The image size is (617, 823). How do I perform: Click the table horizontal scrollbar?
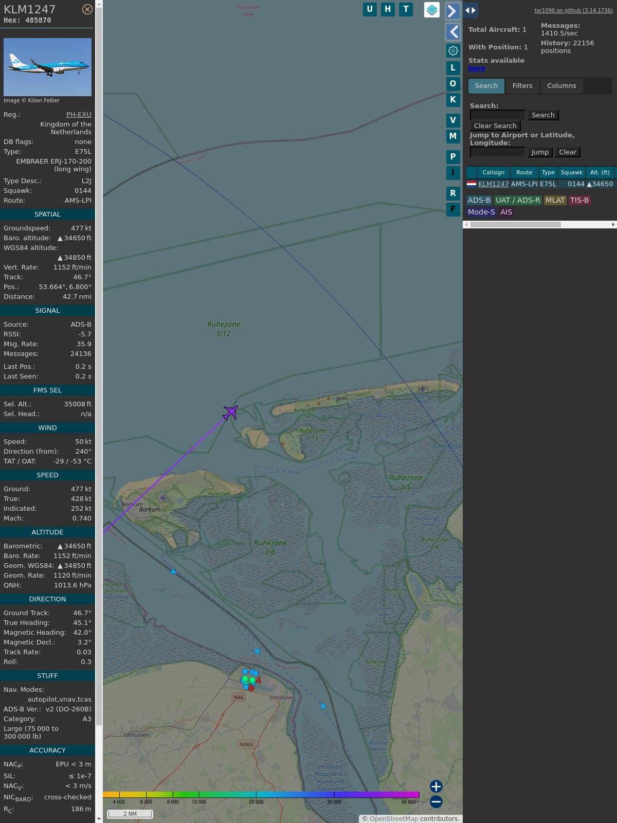coord(516,225)
